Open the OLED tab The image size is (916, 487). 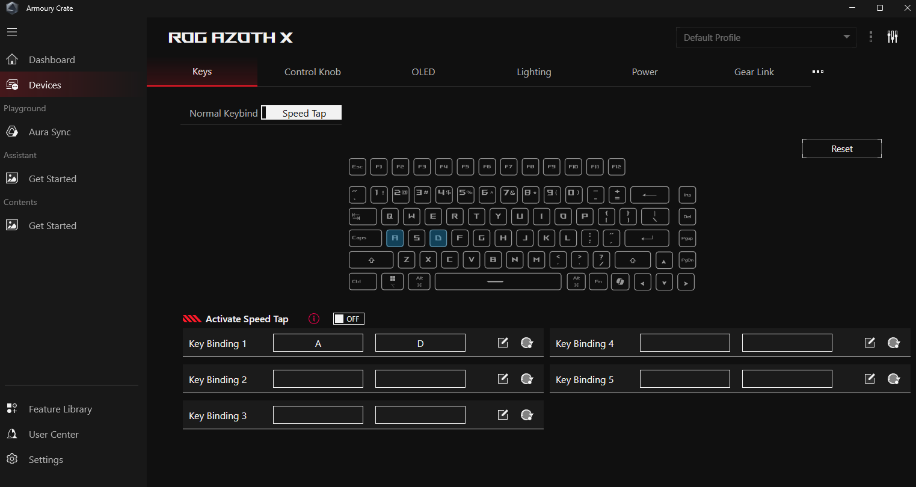(x=423, y=72)
